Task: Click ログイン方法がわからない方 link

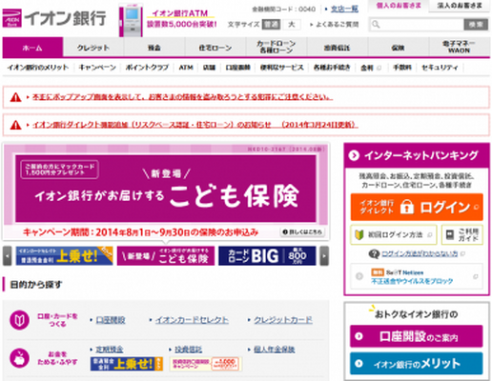Action: pyautogui.click(x=420, y=253)
